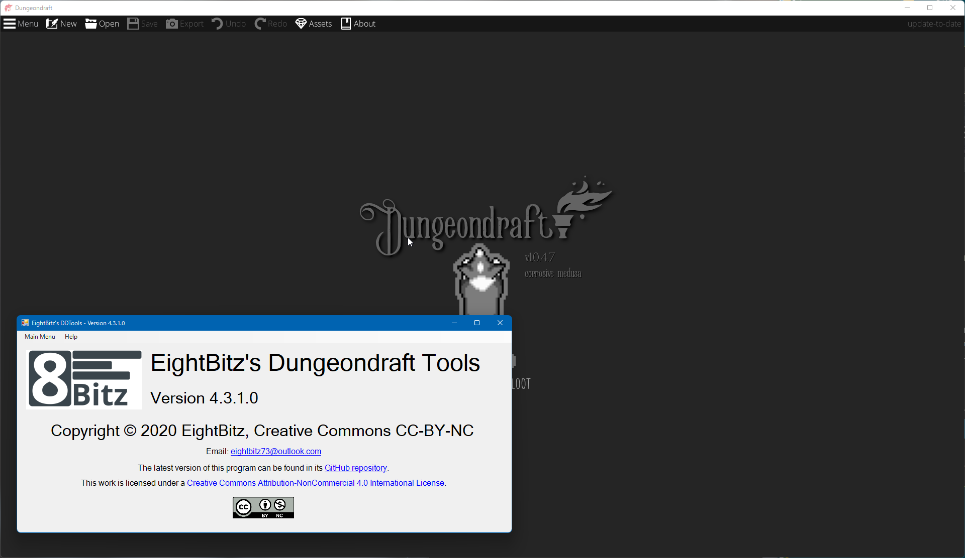This screenshot has height=558, width=965.
Task: Minimize the DDTools window
Action: click(454, 323)
